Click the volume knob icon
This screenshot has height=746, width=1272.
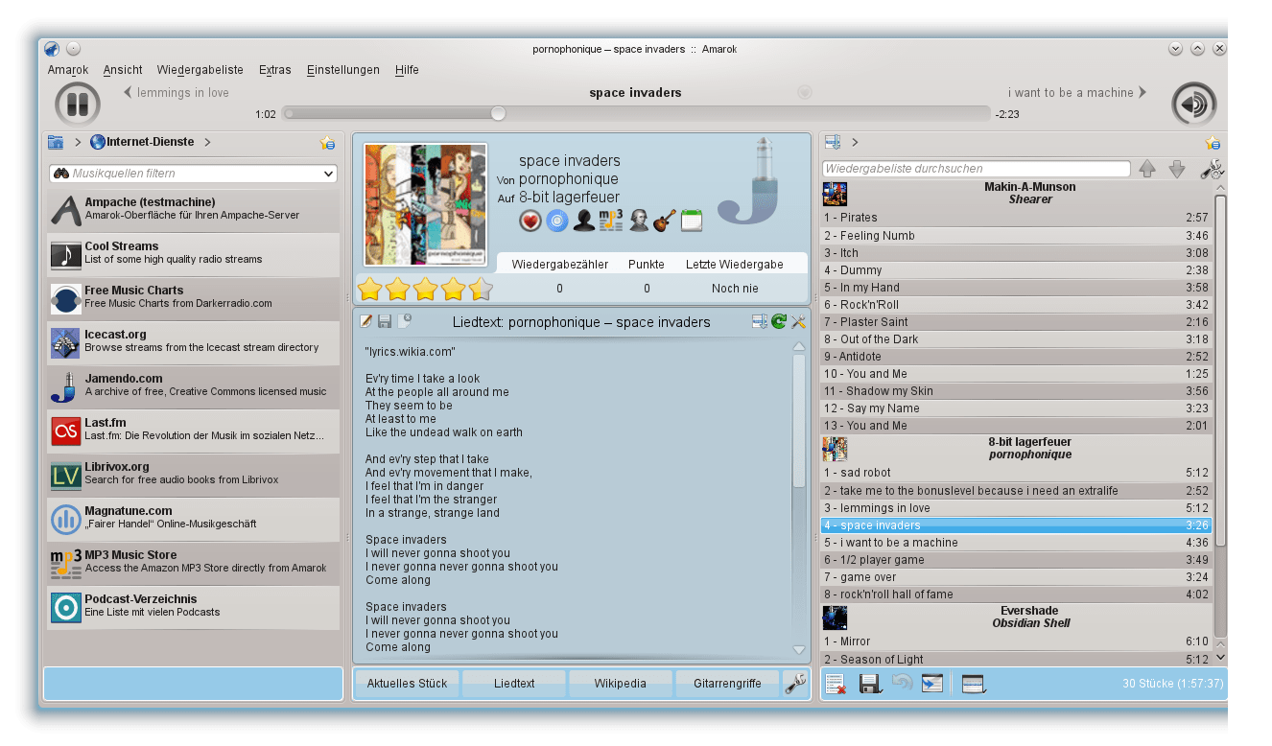1193,104
